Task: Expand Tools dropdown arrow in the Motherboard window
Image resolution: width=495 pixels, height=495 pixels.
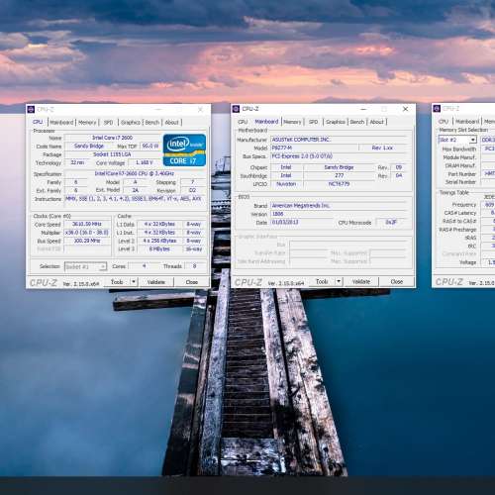Action: coord(339,281)
